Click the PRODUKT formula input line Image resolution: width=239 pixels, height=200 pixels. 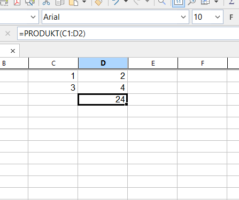point(128,34)
